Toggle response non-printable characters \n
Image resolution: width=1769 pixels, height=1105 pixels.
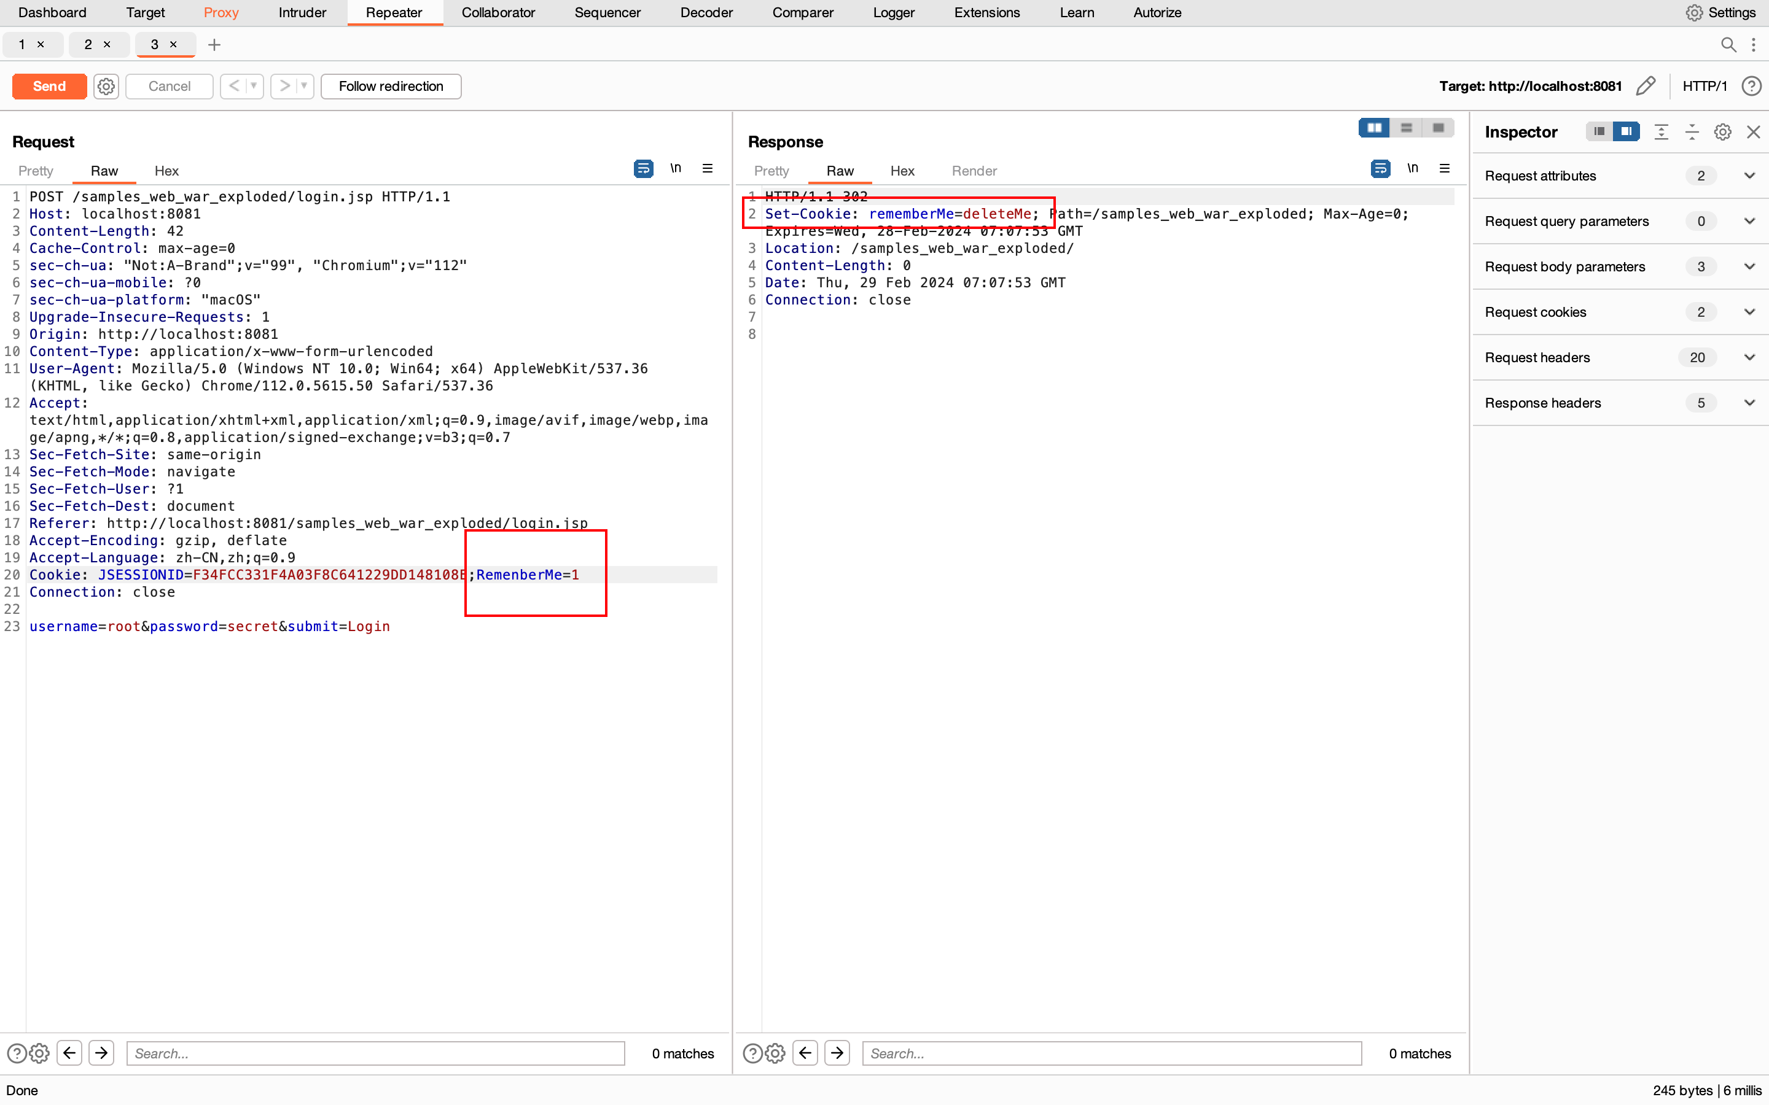(x=1412, y=168)
